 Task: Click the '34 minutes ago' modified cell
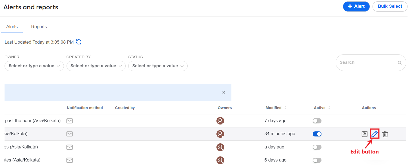pyautogui.click(x=280, y=134)
